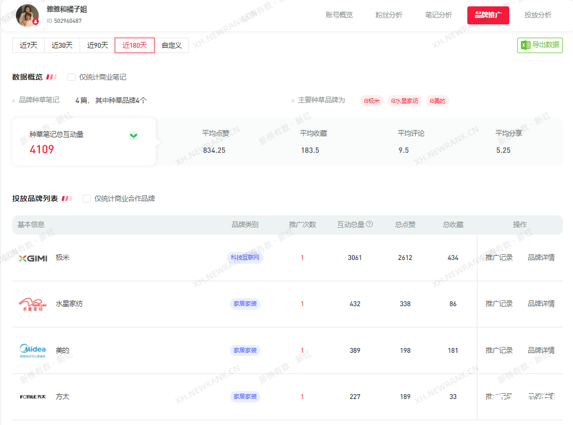Open the 自定义 date range picker
The height and width of the screenshot is (425, 573).
pyautogui.click(x=172, y=46)
